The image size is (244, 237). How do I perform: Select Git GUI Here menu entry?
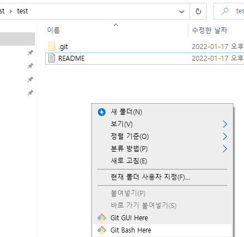(162, 218)
